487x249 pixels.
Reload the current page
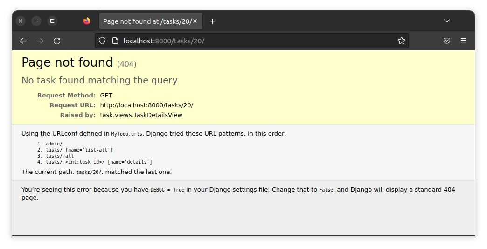(x=57, y=41)
